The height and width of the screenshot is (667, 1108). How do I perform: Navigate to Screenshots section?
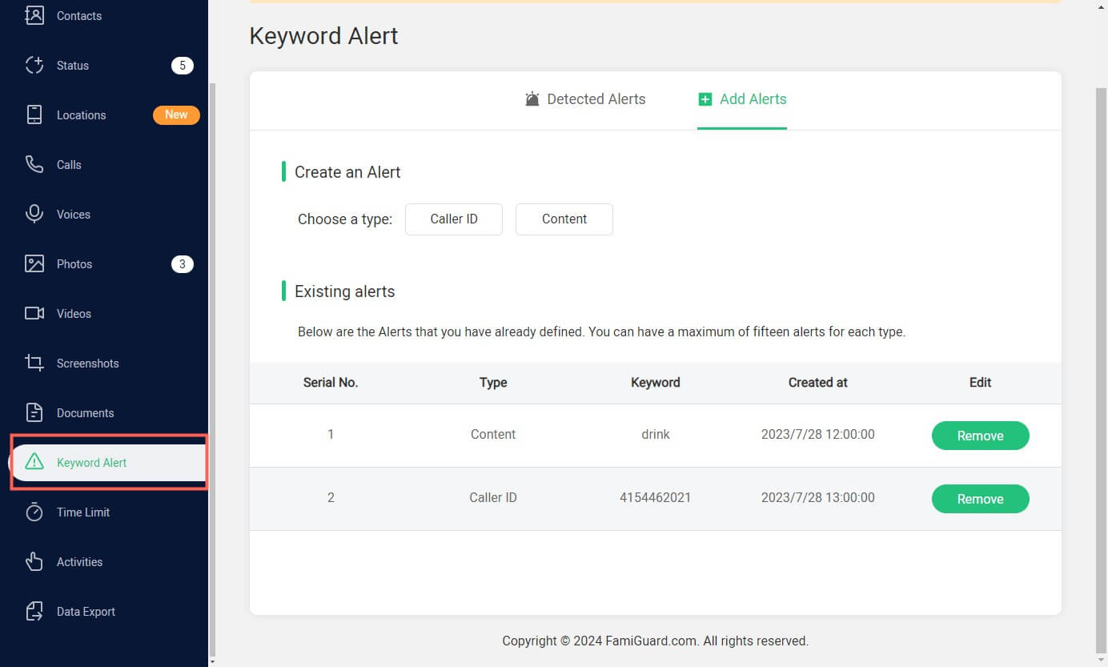click(88, 364)
